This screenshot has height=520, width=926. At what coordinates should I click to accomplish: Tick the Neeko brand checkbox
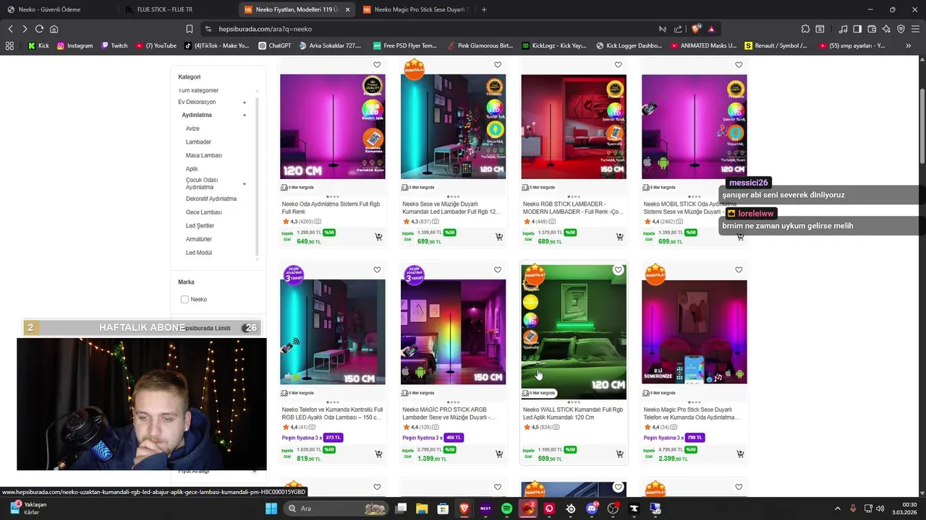point(184,299)
